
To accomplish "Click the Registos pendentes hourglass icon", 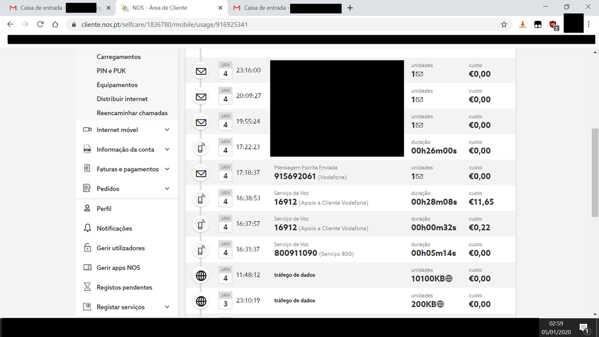I will pos(88,287).
